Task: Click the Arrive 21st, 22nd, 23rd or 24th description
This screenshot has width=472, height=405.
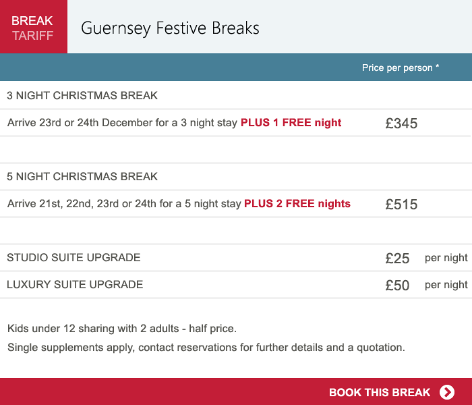Action: click(124, 204)
